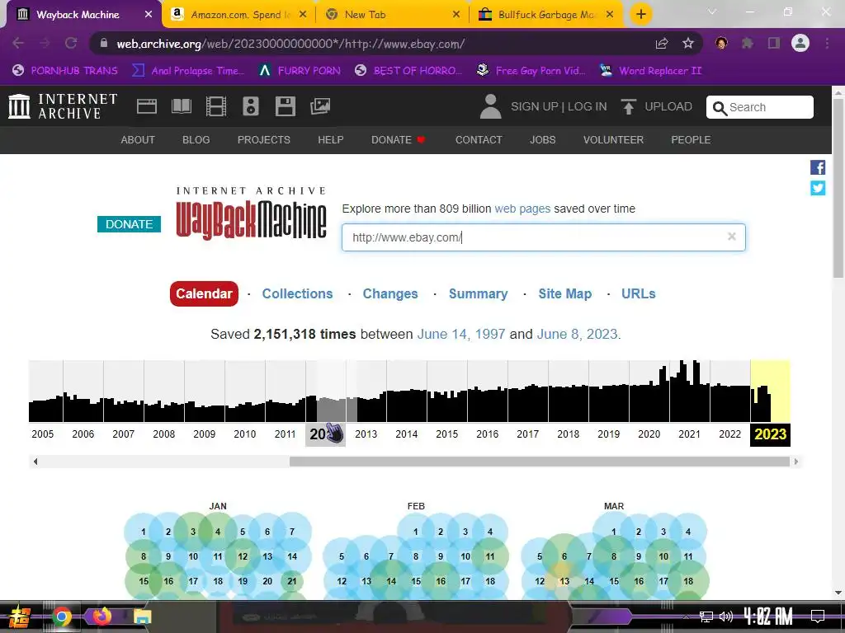Click browser back arrow
Screen dimensions: 845x633
click(x=18, y=43)
